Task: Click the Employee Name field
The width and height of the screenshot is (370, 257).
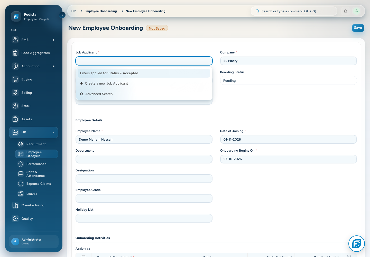Action: 144,139
